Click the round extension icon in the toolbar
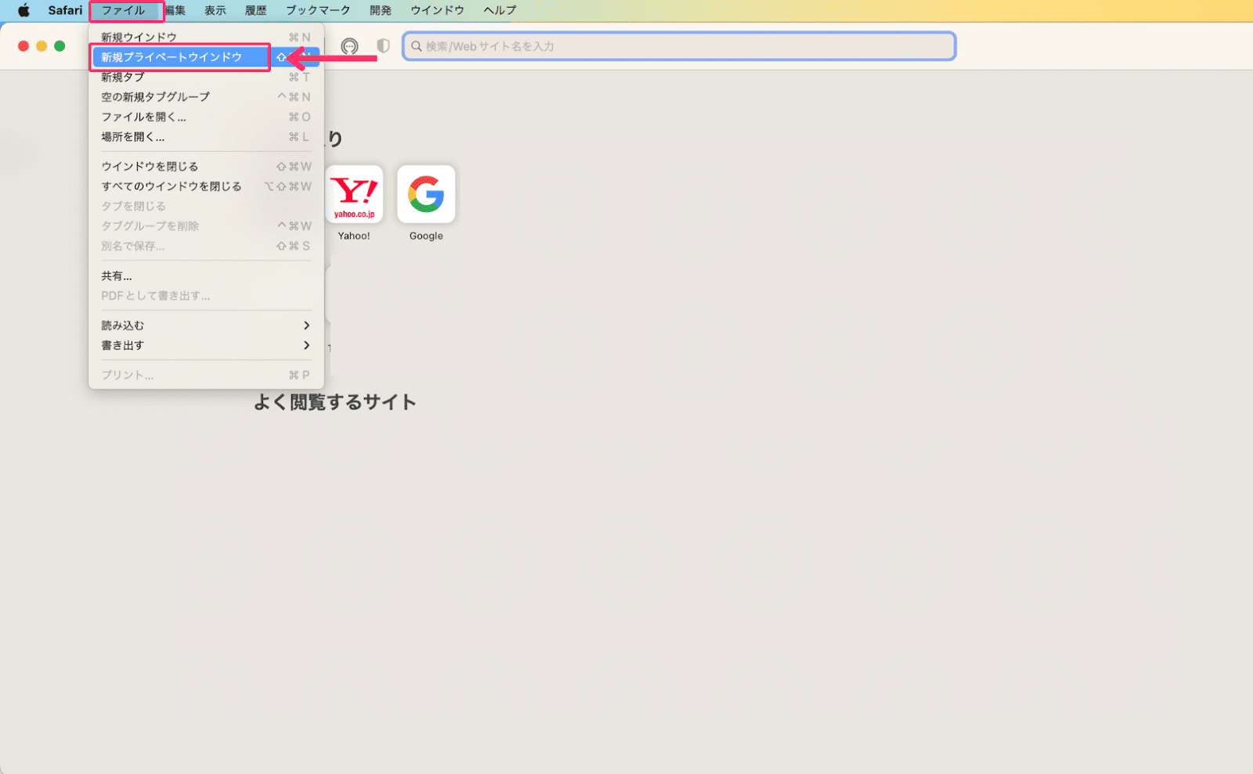The image size is (1253, 774). tap(349, 46)
